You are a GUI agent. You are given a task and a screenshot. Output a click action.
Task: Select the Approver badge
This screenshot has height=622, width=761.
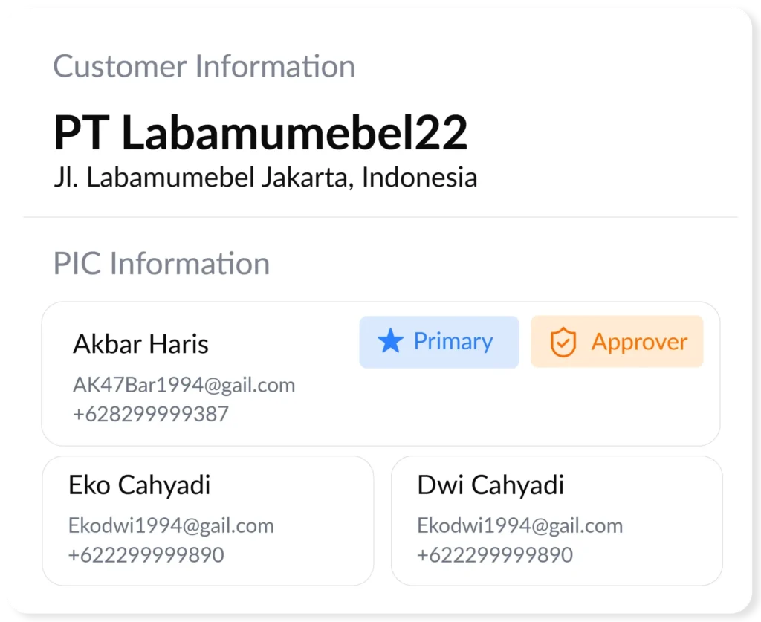tap(617, 342)
